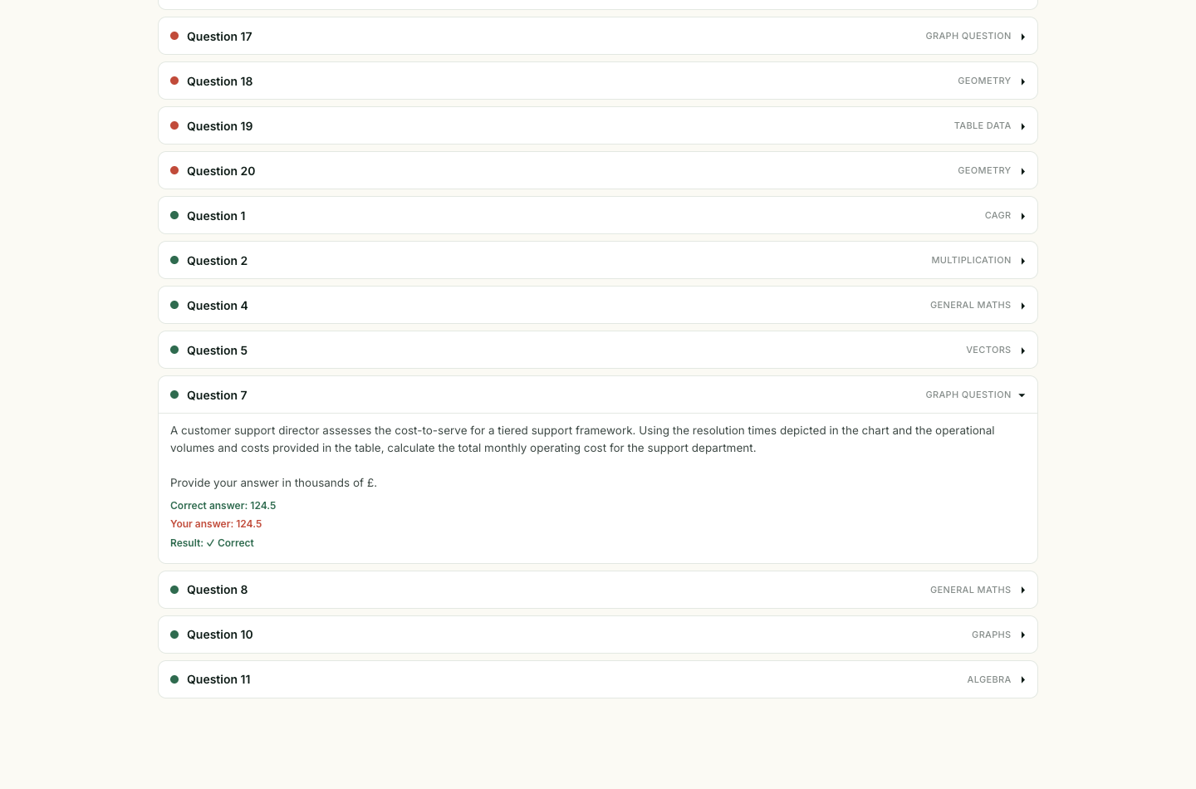Click the green status dot of Question 10
The image size is (1196, 789).
click(x=174, y=635)
